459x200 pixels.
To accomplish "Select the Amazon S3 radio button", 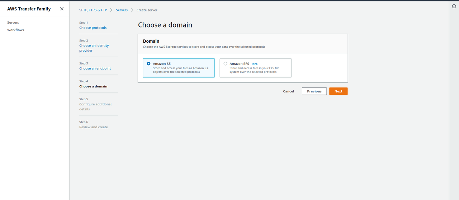I will point(149,64).
